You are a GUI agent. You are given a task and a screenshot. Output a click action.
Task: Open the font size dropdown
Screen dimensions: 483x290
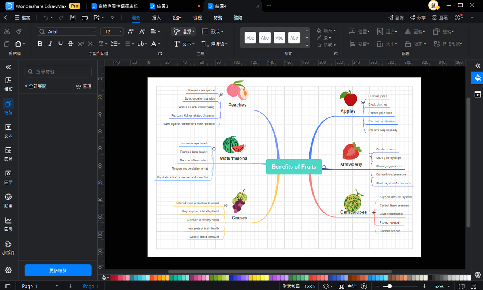(112, 32)
